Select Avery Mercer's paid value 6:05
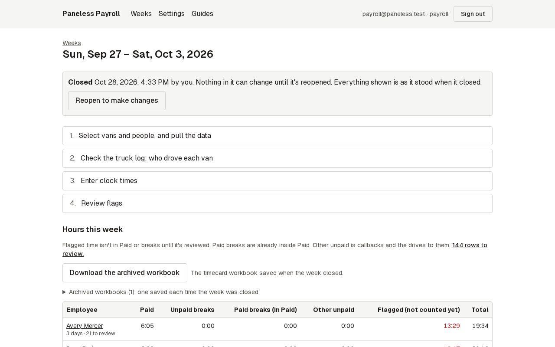This screenshot has width=555, height=347. (x=147, y=326)
